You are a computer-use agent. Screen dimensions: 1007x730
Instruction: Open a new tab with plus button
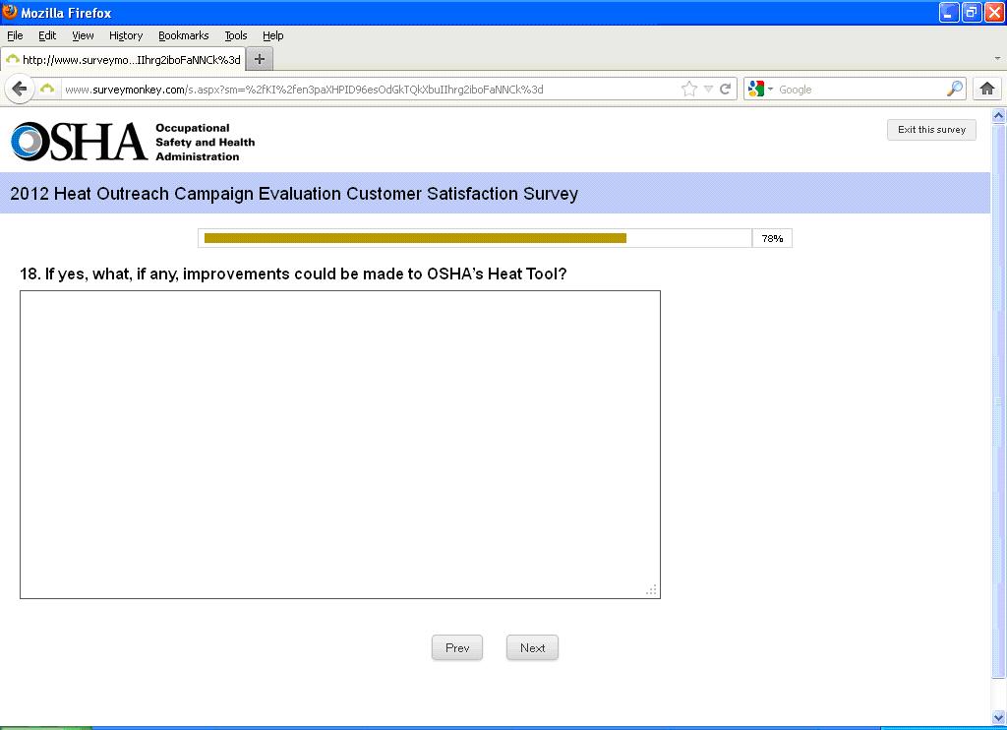[260, 59]
